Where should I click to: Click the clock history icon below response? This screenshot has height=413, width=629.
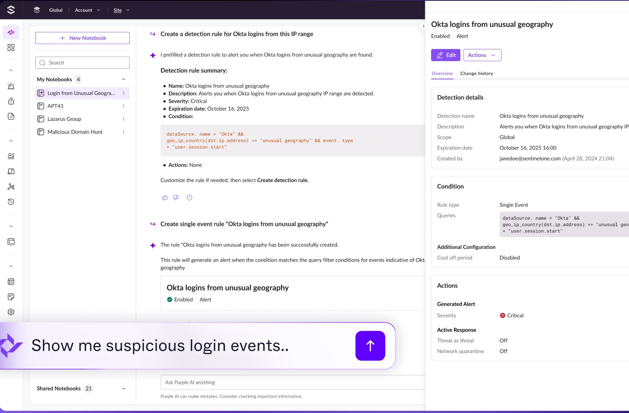(190, 198)
